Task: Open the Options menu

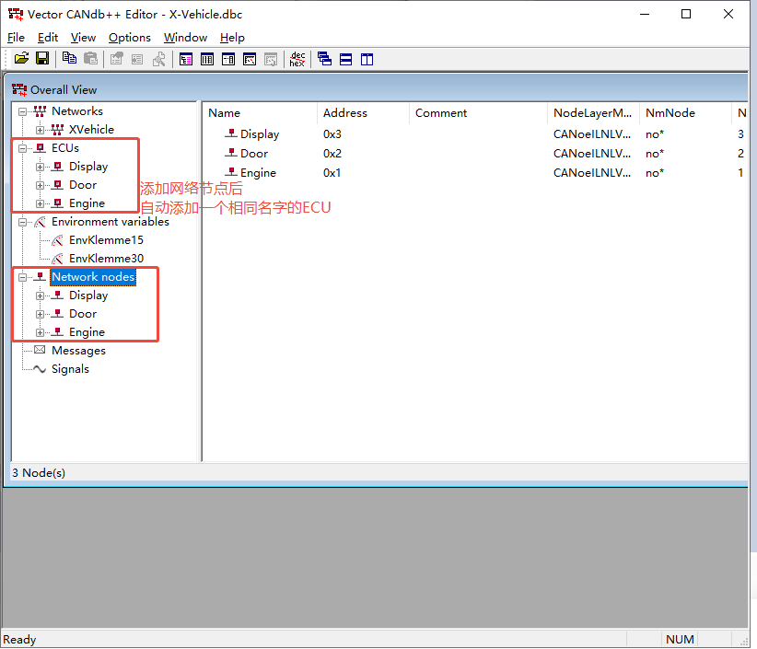Action: tap(129, 37)
